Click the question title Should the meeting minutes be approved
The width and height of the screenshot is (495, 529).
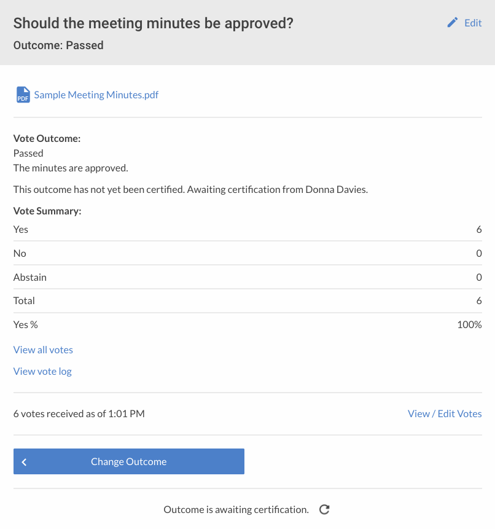point(153,23)
